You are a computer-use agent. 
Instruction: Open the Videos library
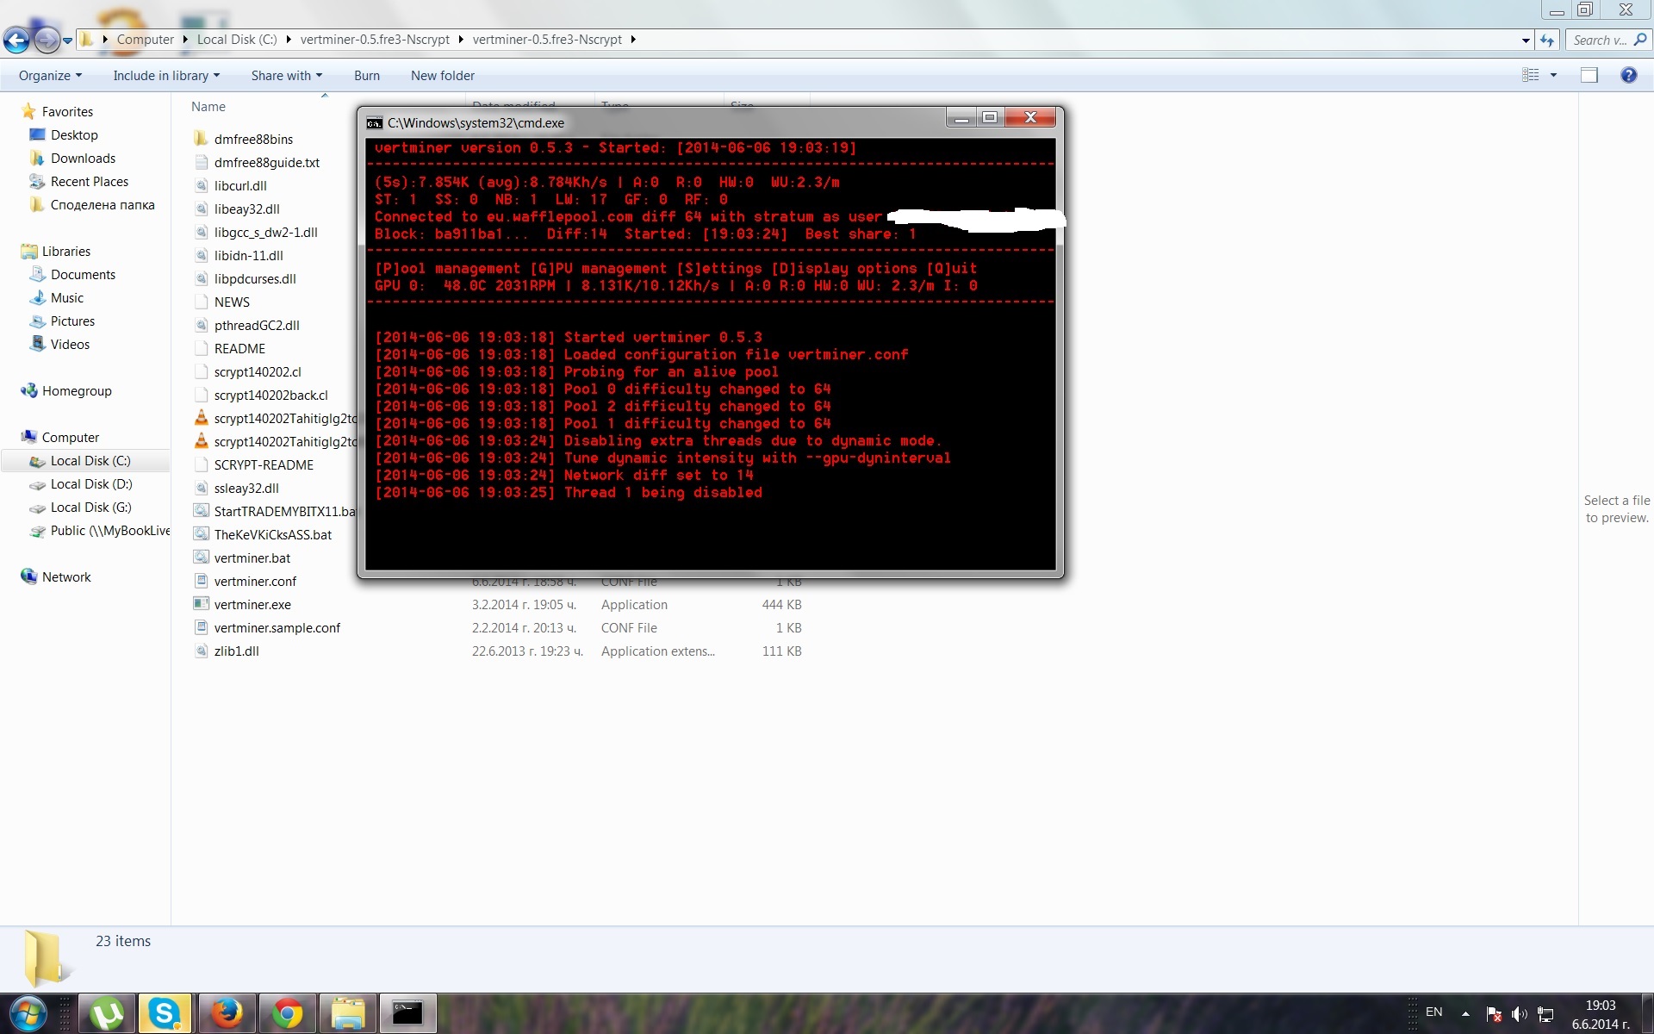70,345
